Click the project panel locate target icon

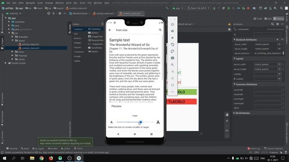coord(49,13)
